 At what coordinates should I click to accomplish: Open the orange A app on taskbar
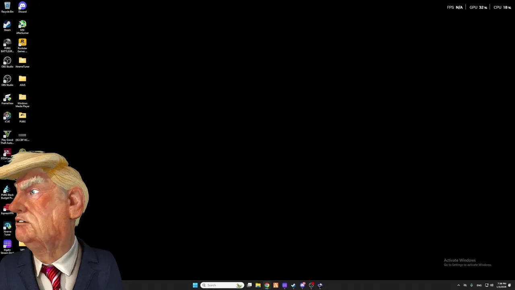click(x=276, y=285)
